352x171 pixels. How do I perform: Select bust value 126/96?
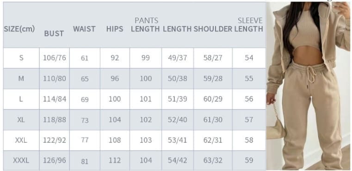coord(55,160)
